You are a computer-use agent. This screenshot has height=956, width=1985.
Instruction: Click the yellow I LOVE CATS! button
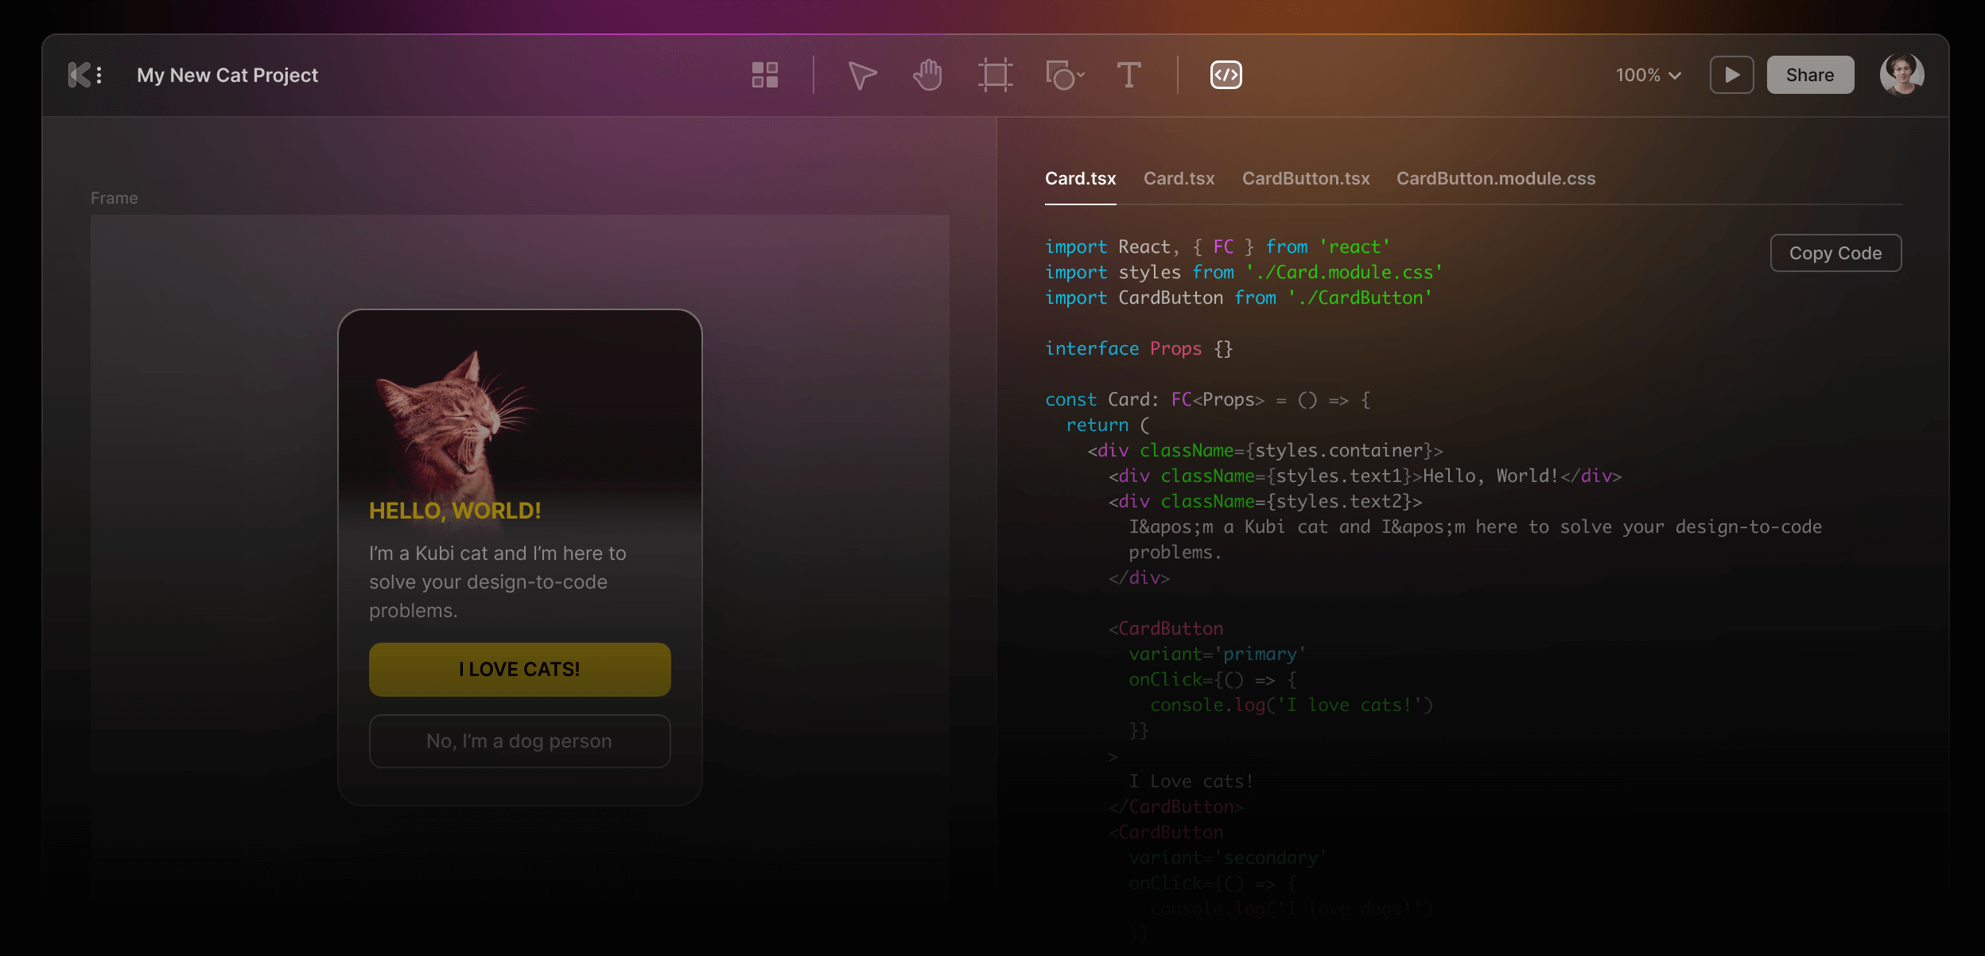(519, 669)
